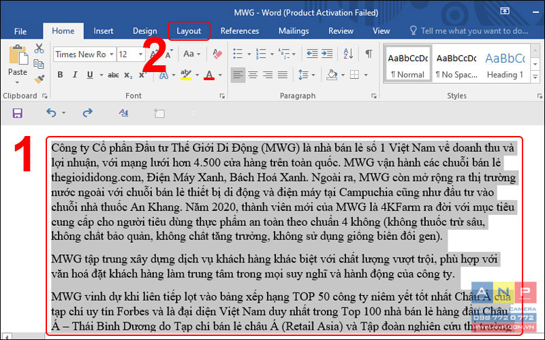The height and width of the screenshot is (340, 545).
Task: Switch to the Review tab
Action: (341, 31)
